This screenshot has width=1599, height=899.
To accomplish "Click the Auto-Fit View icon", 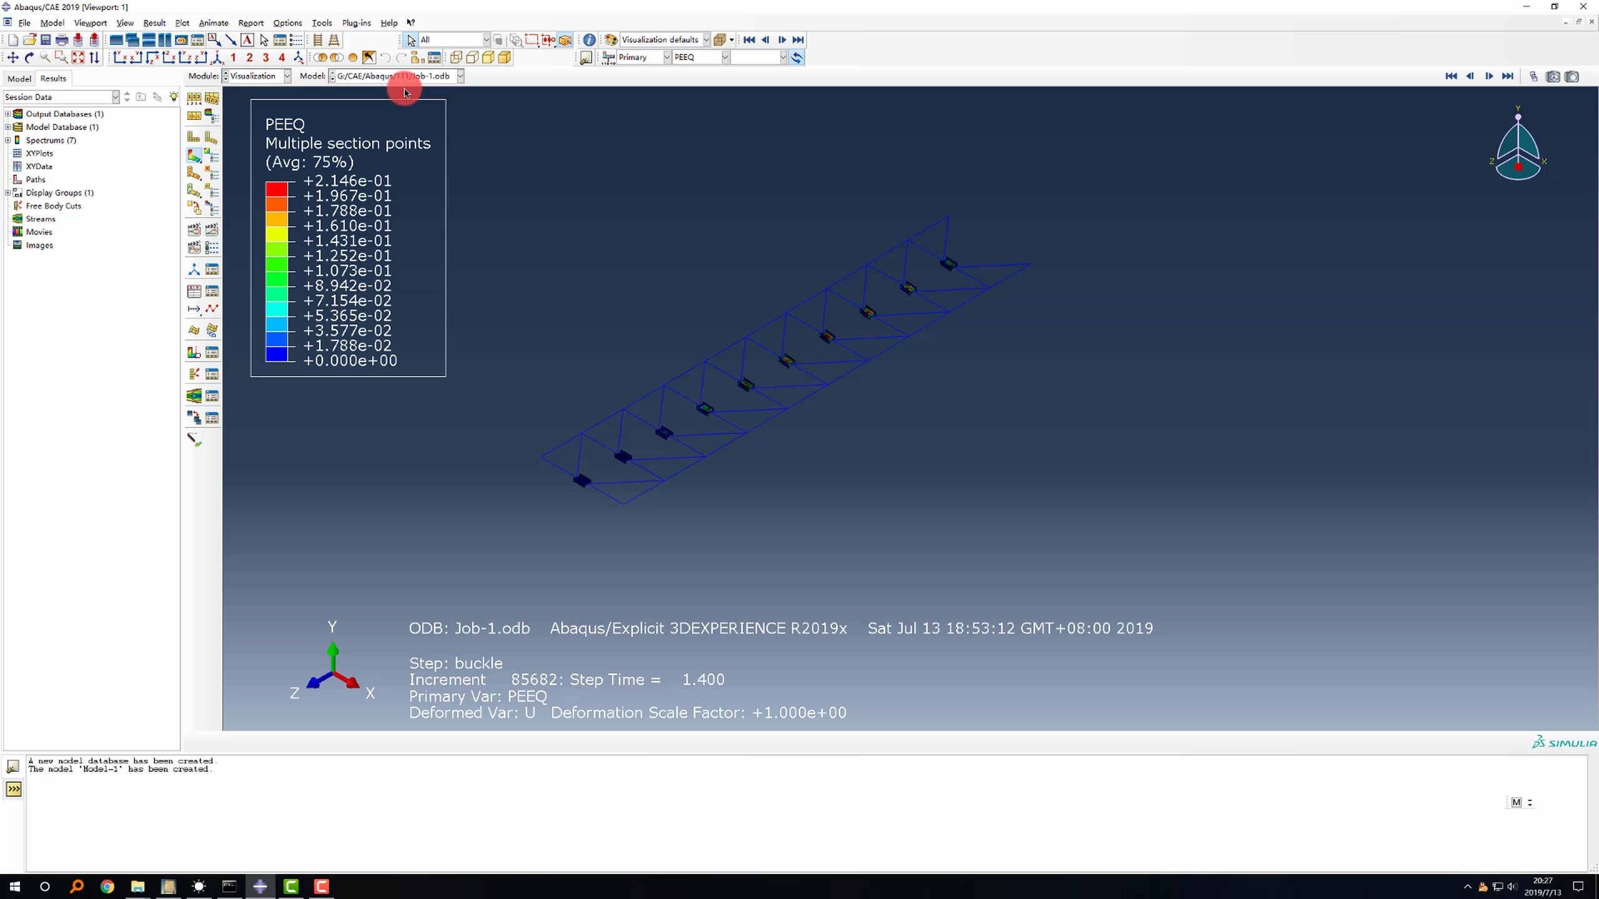I will click(x=77, y=57).
